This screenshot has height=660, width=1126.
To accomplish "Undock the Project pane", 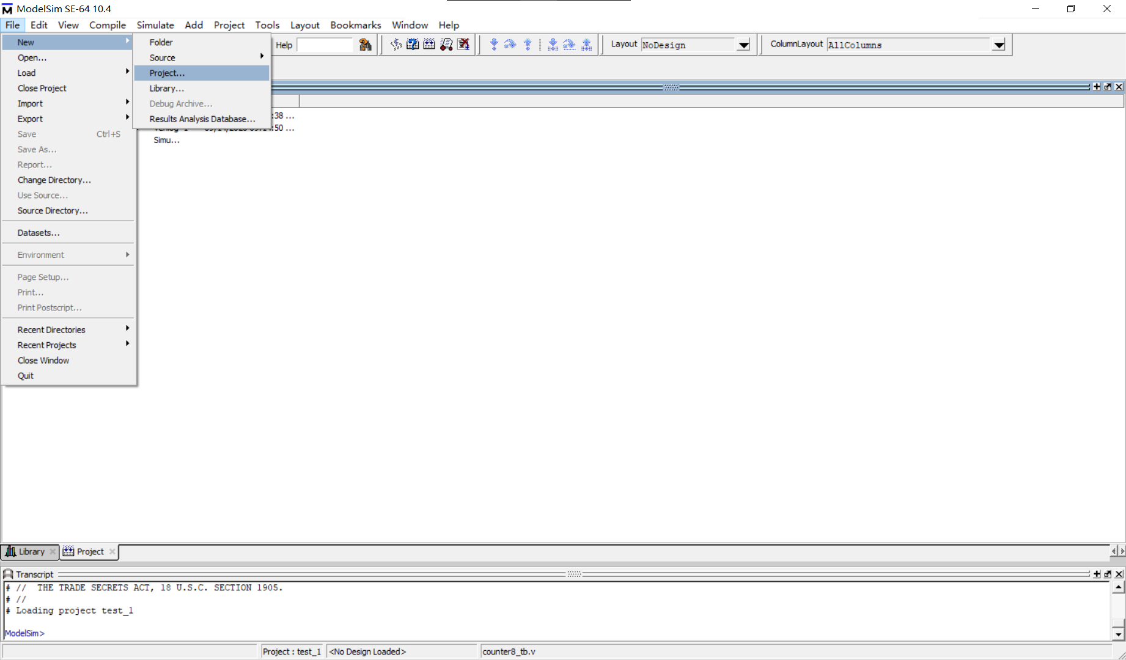I will (x=1108, y=87).
